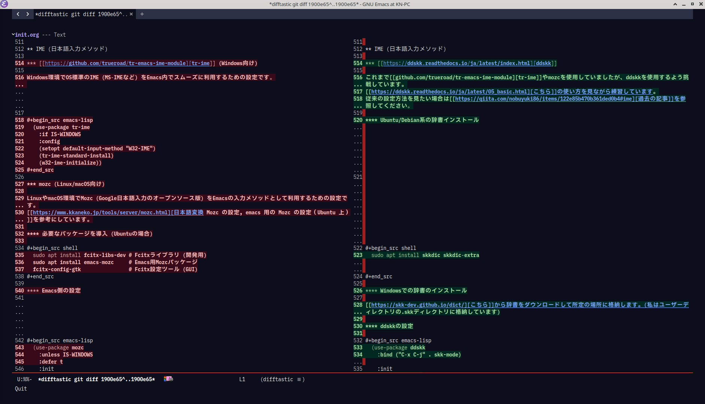Click the '*** mozc (Linux/macOS向け)' heading
705x404 pixels.
click(x=66, y=184)
